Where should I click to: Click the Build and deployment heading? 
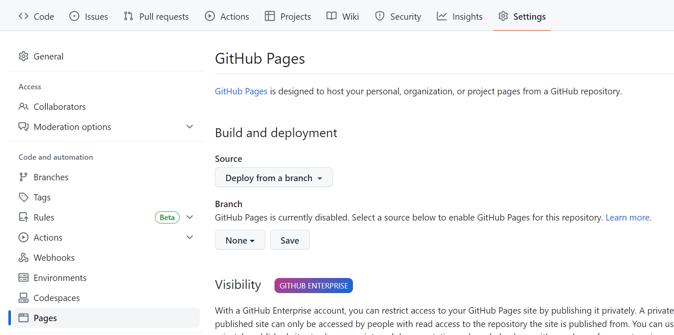(x=276, y=133)
